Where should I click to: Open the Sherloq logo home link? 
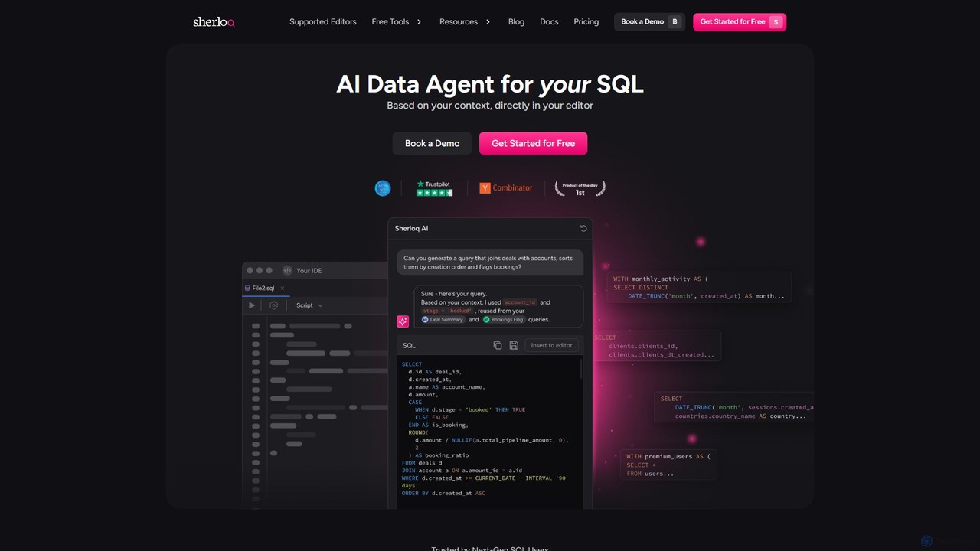click(214, 22)
